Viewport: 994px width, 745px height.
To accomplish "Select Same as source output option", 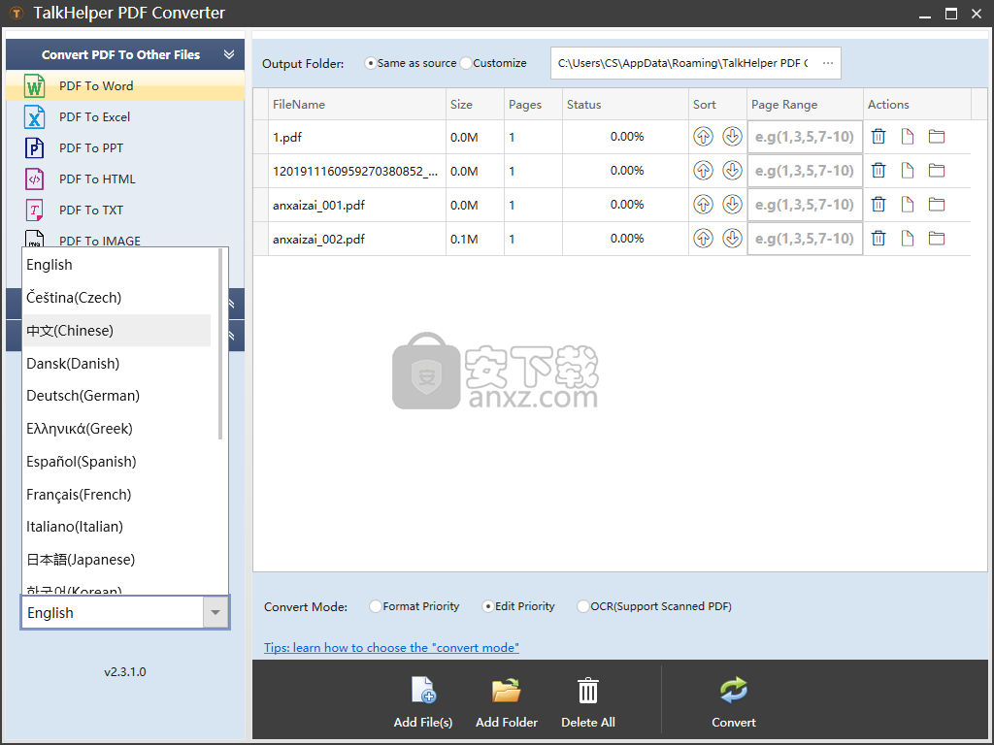I will pos(411,63).
